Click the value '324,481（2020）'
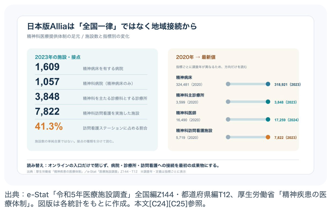This screenshot has width=332, height=214. tap(189, 85)
